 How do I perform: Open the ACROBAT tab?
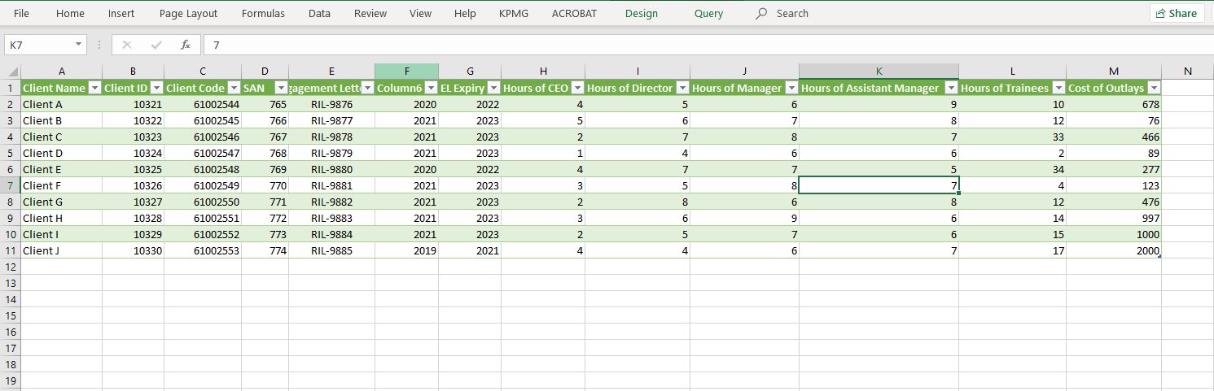[x=574, y=13]
